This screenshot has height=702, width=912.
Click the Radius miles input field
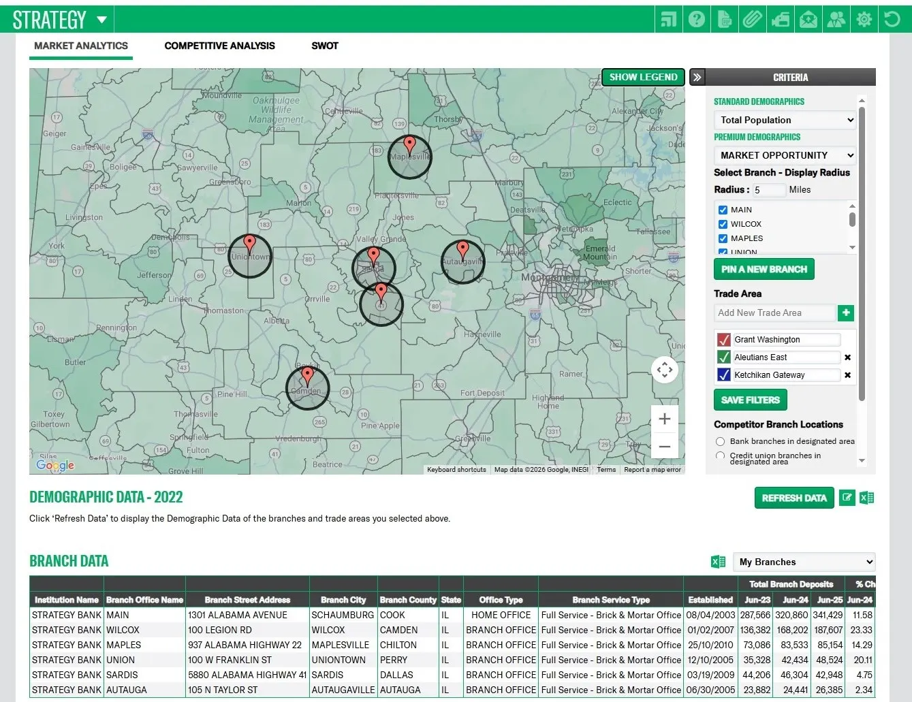[768, 190]
